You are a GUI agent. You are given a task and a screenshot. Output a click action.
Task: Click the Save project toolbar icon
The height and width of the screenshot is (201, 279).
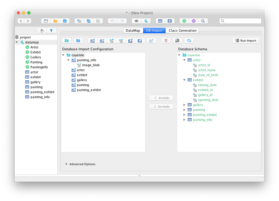tap(65, 21)
